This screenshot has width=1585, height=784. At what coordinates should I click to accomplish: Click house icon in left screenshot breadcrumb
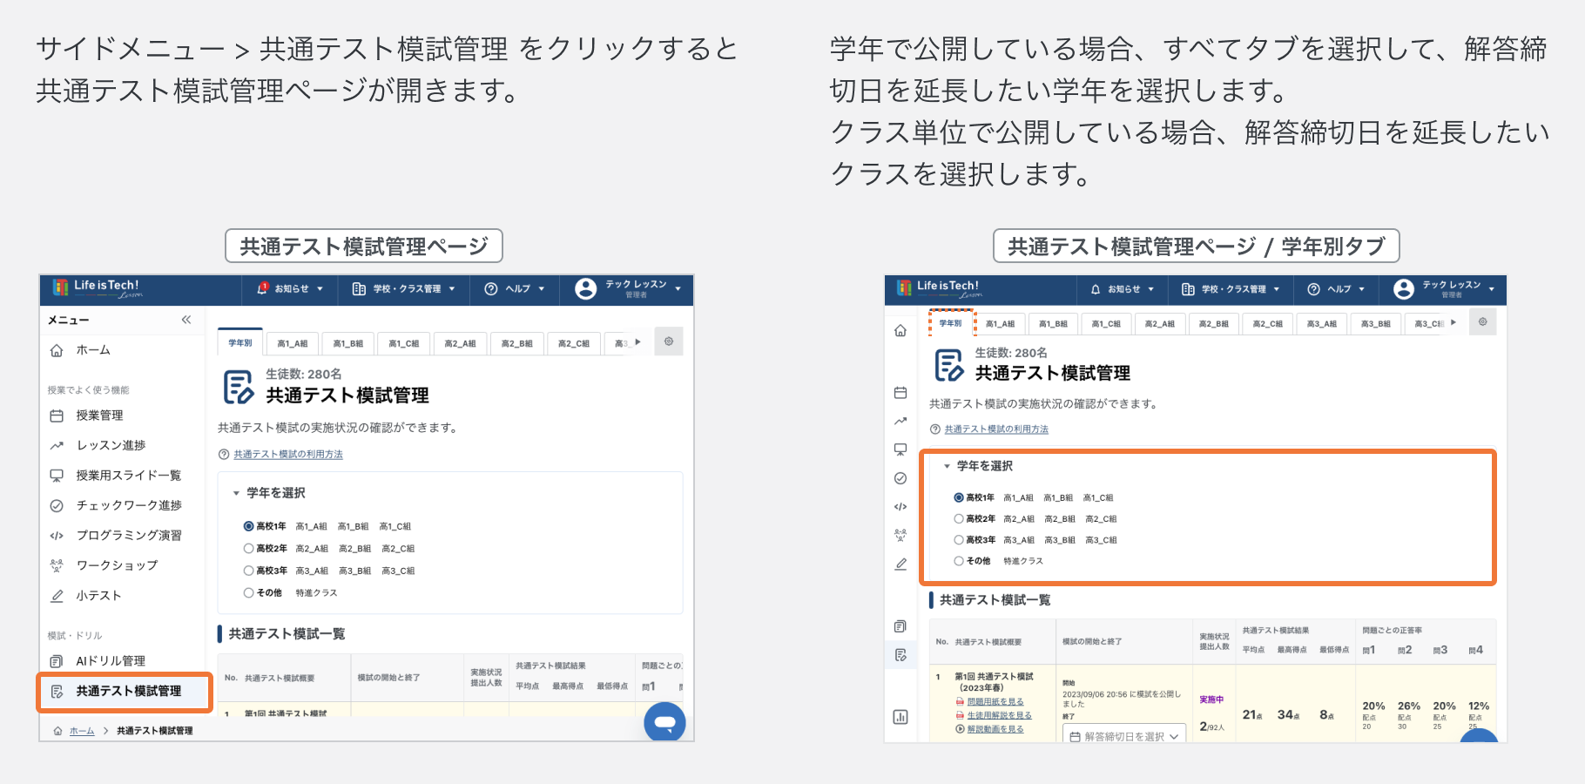[x=58, y=731]
